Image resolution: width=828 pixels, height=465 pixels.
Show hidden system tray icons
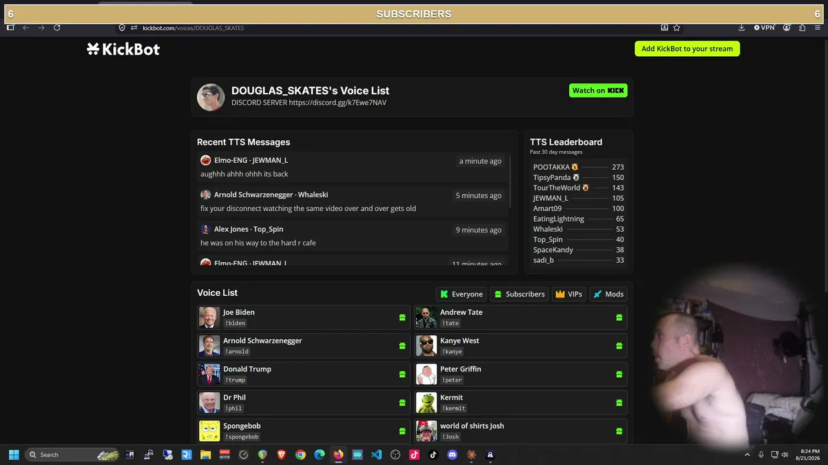point(747,455)
